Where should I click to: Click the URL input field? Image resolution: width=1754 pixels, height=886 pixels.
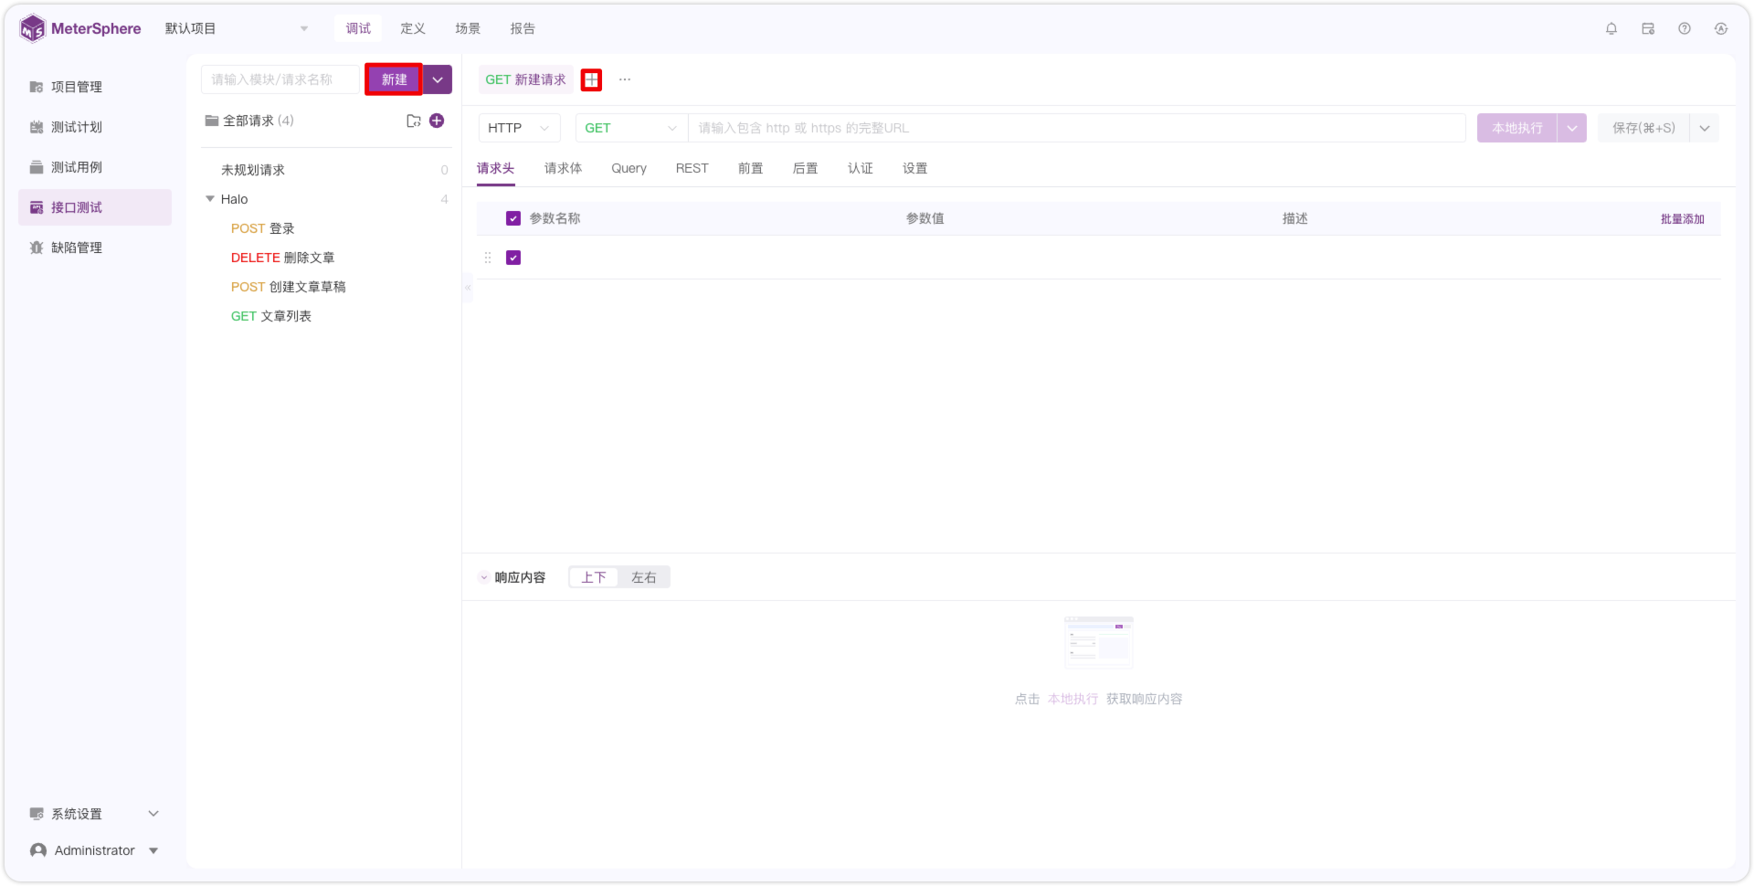[1077, 128]
